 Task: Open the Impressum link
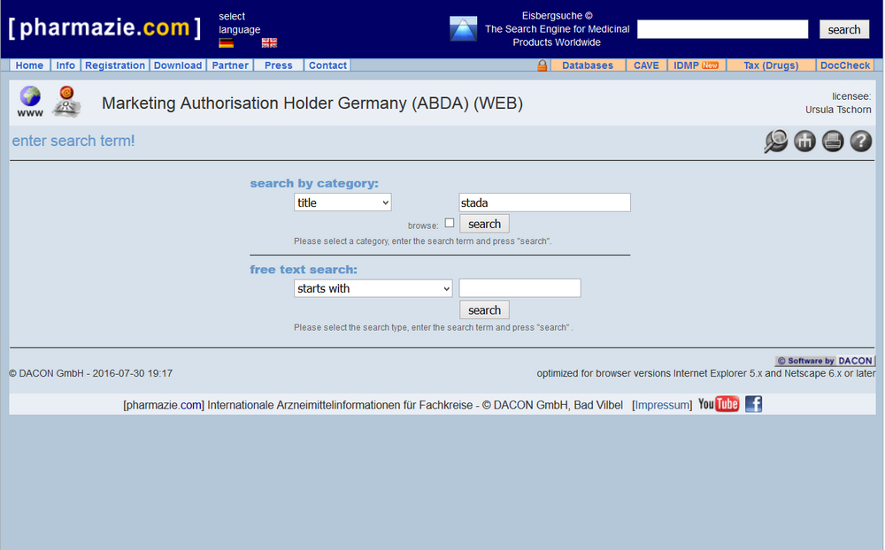click(x=662, y=404)
